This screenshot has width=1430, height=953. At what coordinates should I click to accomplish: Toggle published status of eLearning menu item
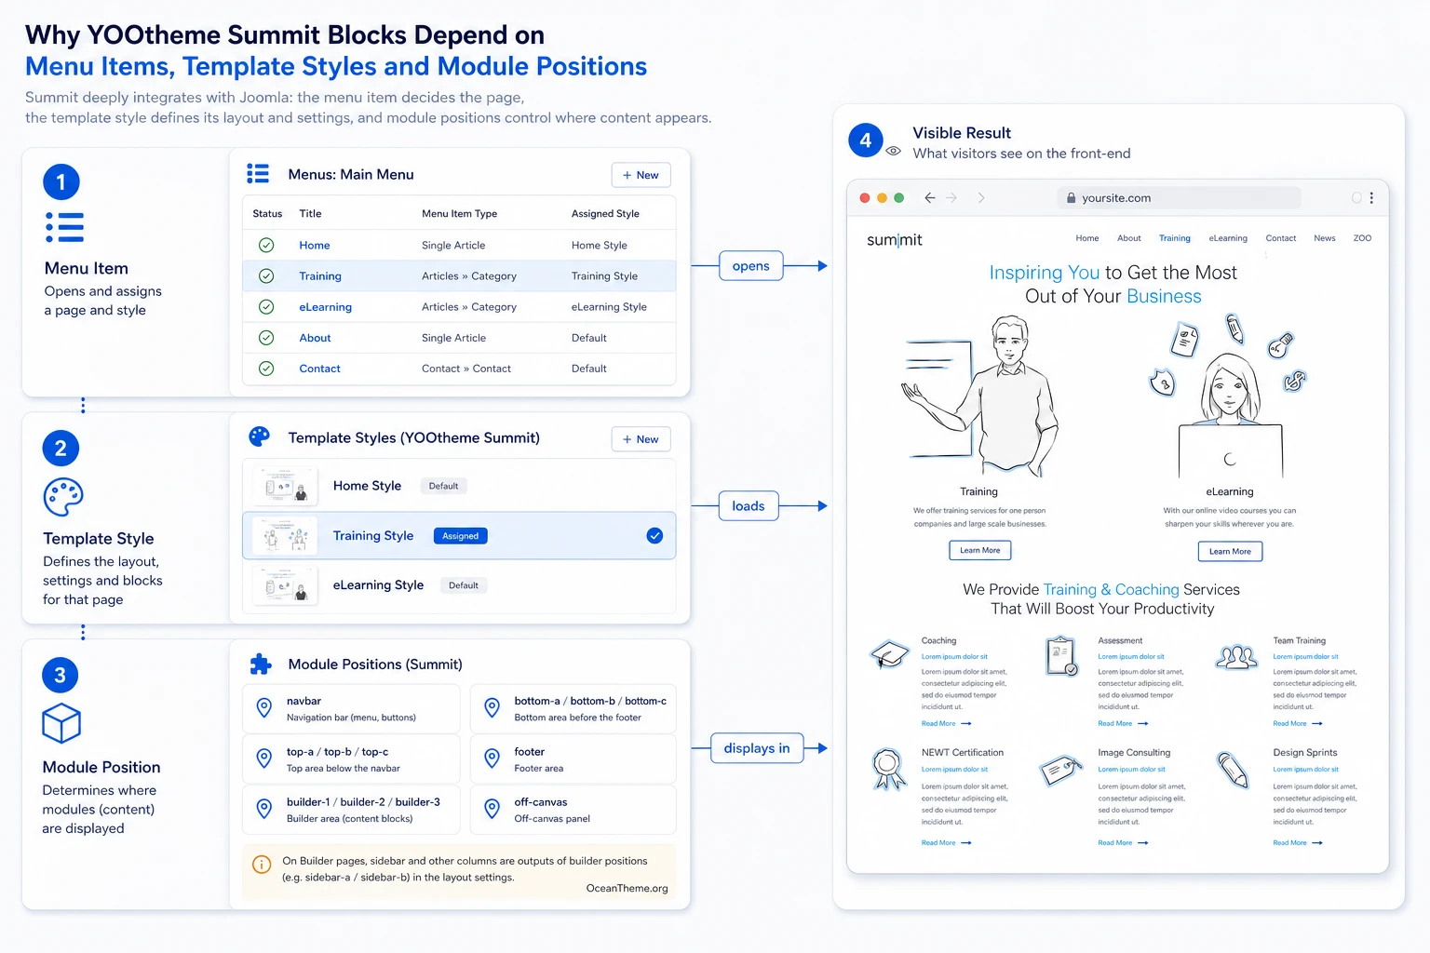(266, 307)
